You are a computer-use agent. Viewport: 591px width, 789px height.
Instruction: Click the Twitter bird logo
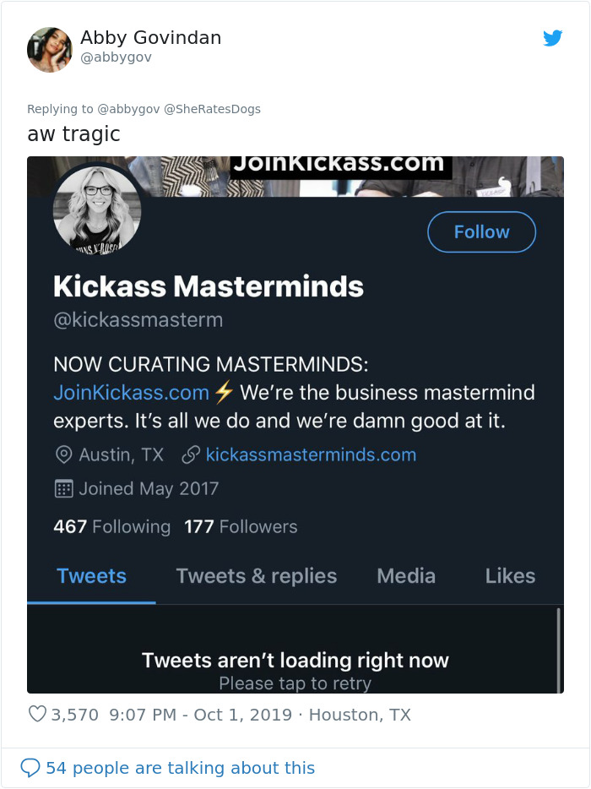pos(553,38)
